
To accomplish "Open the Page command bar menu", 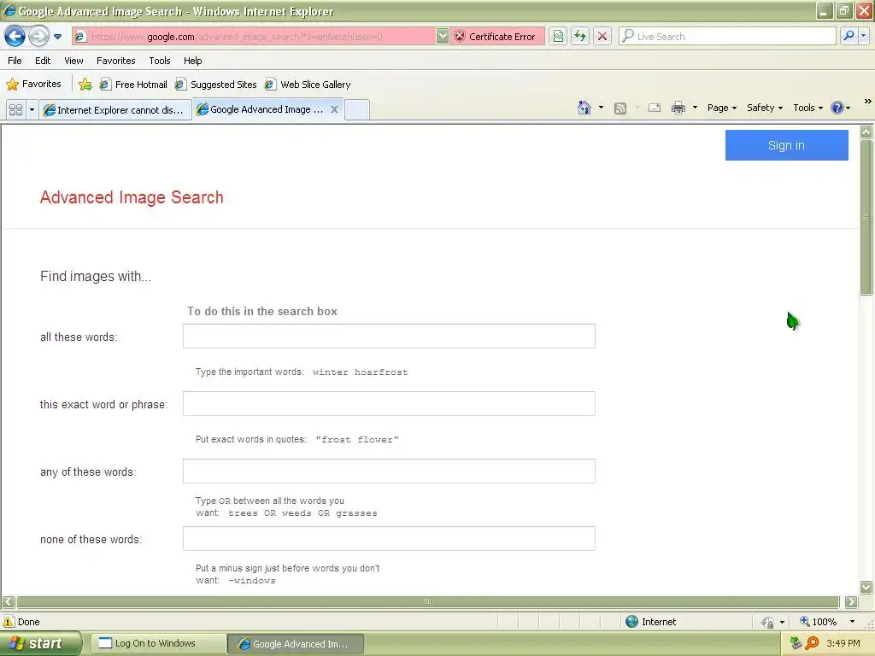I will point(721,108).
